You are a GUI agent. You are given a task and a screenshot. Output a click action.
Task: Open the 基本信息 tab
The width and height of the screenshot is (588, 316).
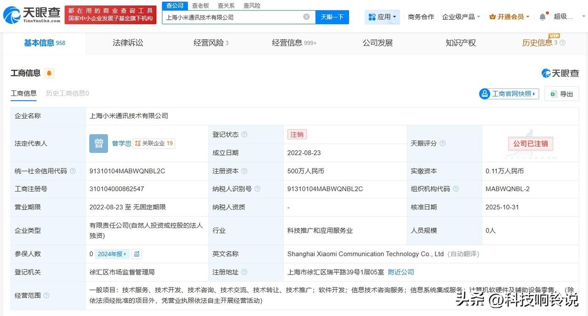[x=45, y=43]
